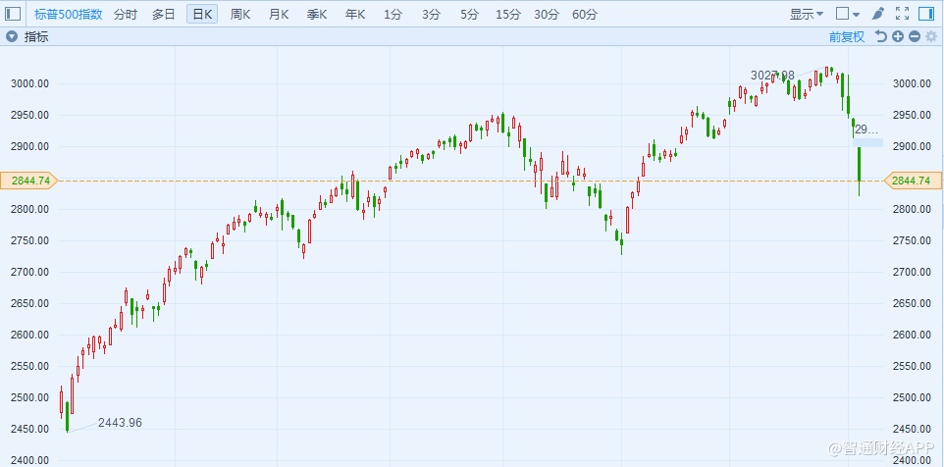Zoom in the chart with plus icon
Viewport: 944px width, 467px height.
(x=898, y=36)
